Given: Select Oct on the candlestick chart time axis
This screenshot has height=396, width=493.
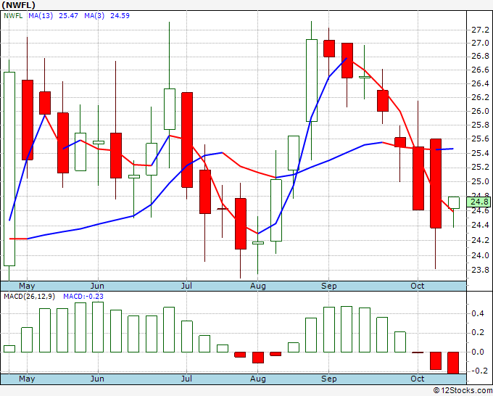Looking at the screenshot, I should (x=417, y=286).
